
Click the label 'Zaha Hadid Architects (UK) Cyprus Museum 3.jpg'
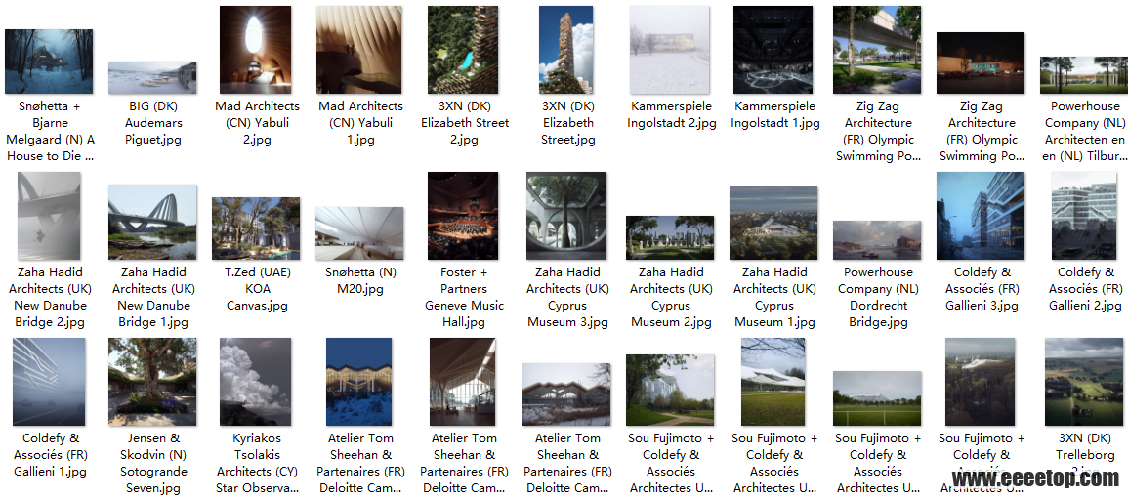(566, 297)
